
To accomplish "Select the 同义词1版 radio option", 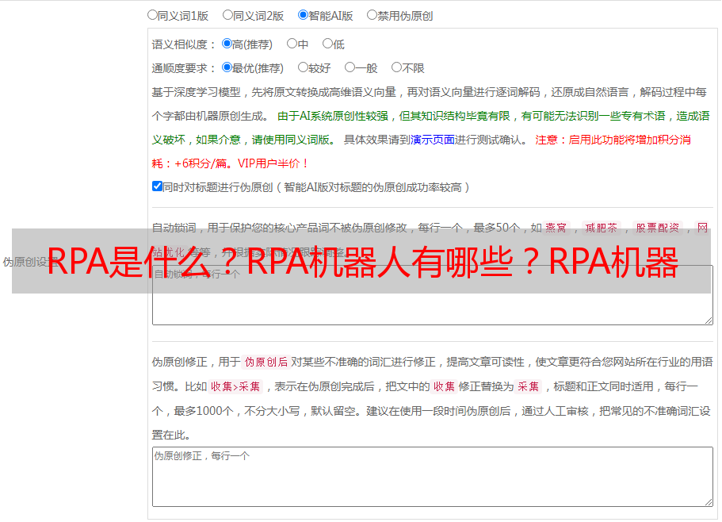I will point(152,15).
